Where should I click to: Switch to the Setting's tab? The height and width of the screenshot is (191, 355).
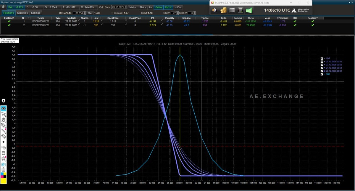pyautogui.click(x=36, y=13)
